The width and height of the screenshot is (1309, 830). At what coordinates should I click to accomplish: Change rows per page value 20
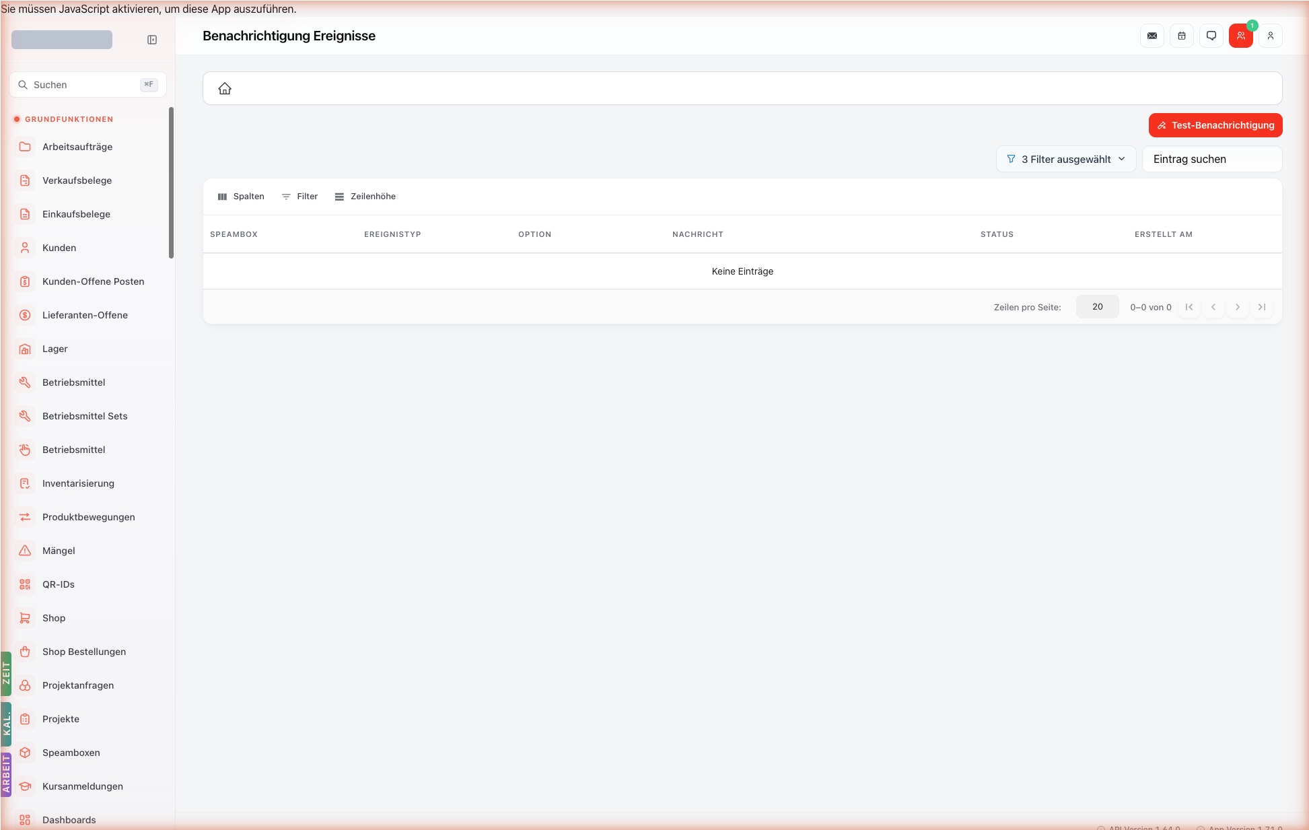(x=1097, y=307)
